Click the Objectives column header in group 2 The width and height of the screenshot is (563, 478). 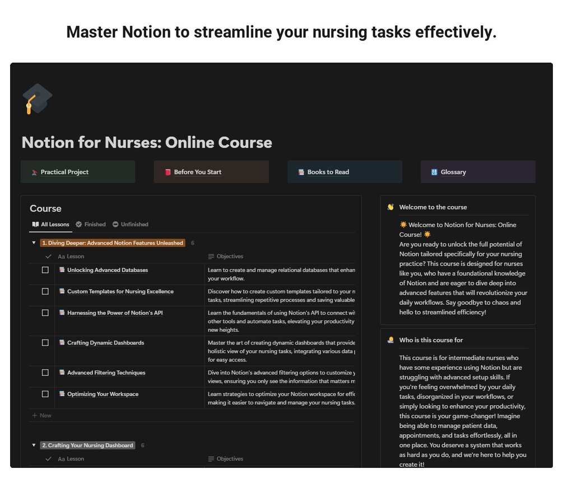click(226, 459)
